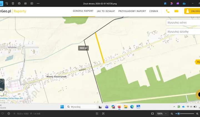
Task: Open the image info panel icon
Action: (x=9, y=114)
